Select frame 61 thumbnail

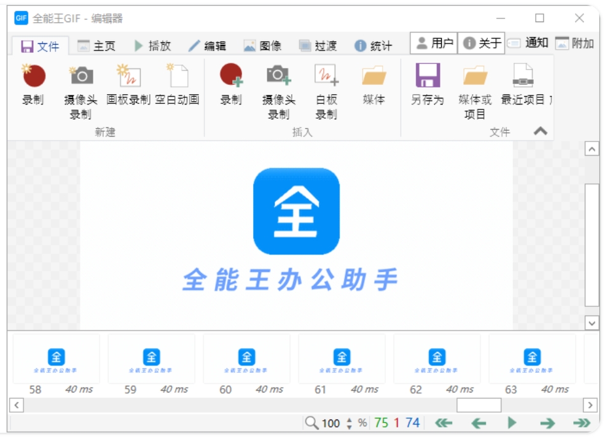point(342,359)
